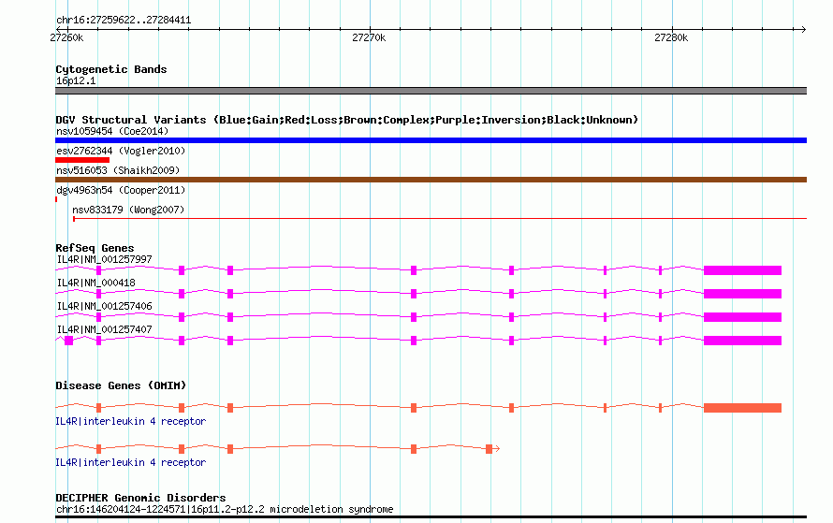Image resolution: width=833 pixels, height=523 pixels.
Task: Click the 16p12.1 band label
Action: (76, 80)
